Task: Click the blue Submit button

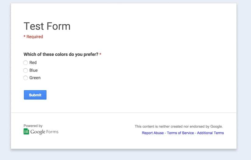Action: 35,95
